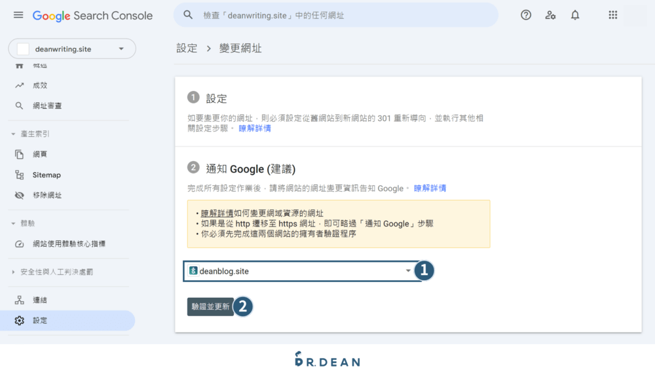Click the Google Search Console logo

[92, 16]
